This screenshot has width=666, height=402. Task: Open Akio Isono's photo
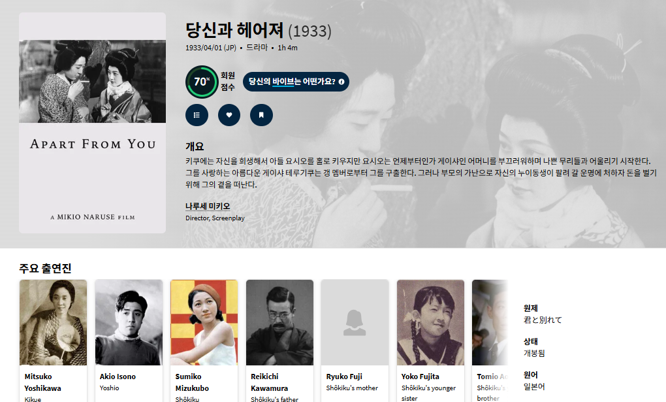pyautogui.click(x=129, y=322)
